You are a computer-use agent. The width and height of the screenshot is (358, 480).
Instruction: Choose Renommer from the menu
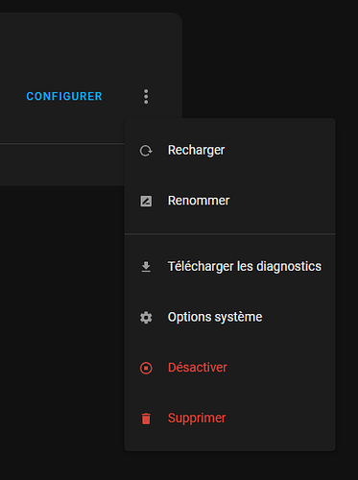tap(229, 201)
